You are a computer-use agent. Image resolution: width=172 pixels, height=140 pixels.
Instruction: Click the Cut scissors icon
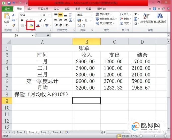point(13,15)
